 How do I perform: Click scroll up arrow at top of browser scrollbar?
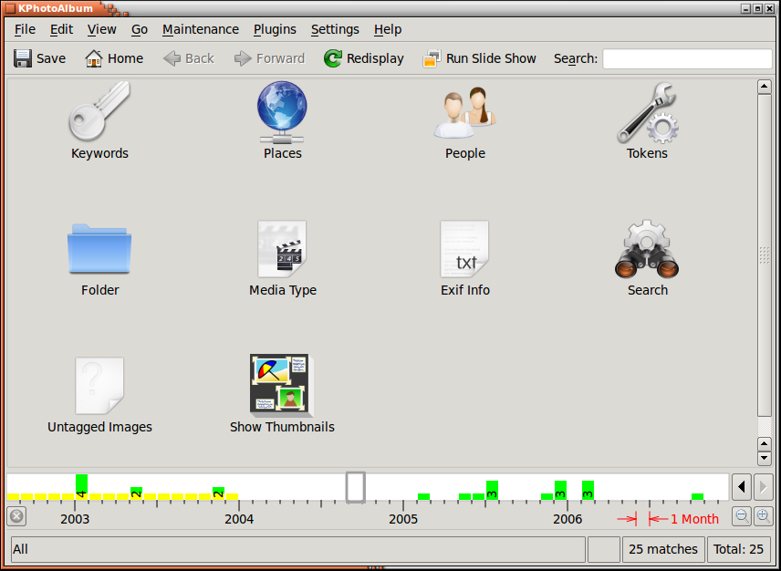click(x=764, y=87)
